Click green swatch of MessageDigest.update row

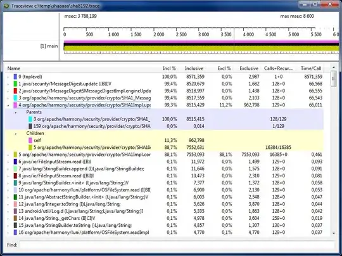(15, 84)
